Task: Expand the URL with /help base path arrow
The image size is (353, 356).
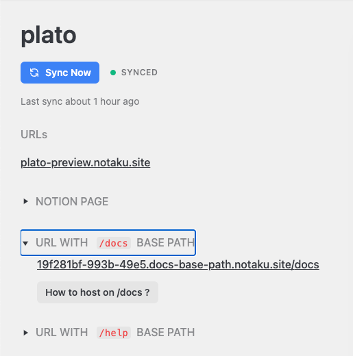Action: tap(25, 333)
